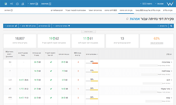Click the mobile-friendly checkmark for עוגות row
Screen dimensions: 176x105
(51, 98)
